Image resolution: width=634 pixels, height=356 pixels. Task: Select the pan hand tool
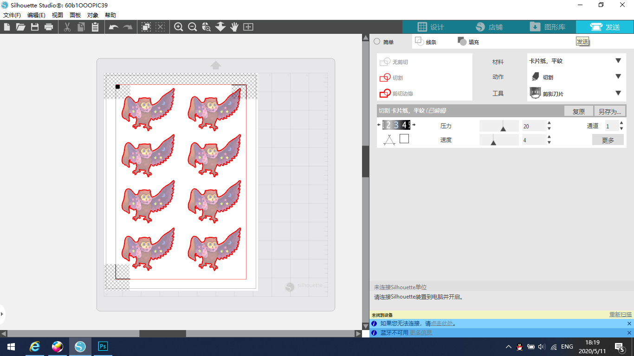click(x=234, y=27)
